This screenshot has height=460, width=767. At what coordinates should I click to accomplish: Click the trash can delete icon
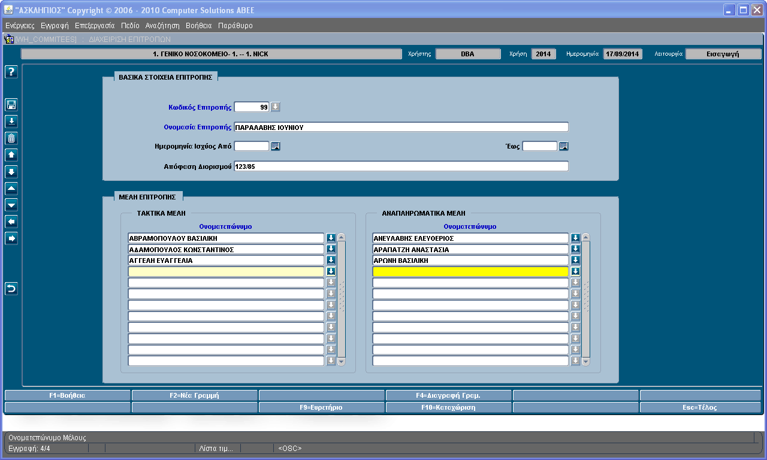(11, 138)
